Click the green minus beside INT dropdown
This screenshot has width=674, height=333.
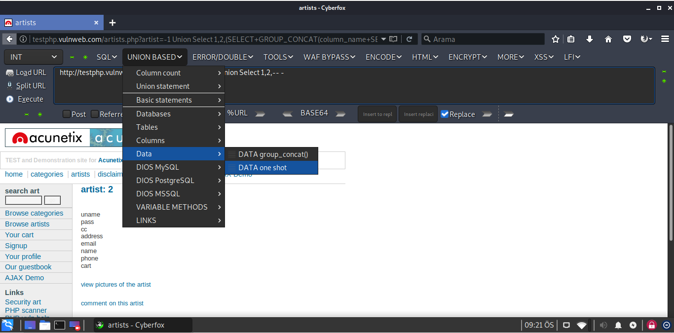tap(72, 57)
